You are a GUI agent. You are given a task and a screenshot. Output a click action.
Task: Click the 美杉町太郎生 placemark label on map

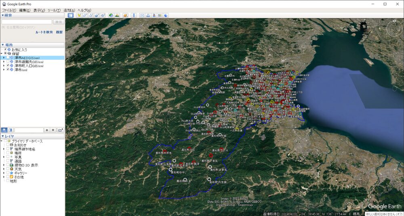tap(163, 153)
